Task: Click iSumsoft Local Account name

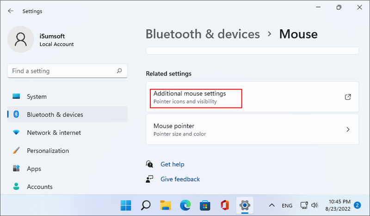Action: 56,40
